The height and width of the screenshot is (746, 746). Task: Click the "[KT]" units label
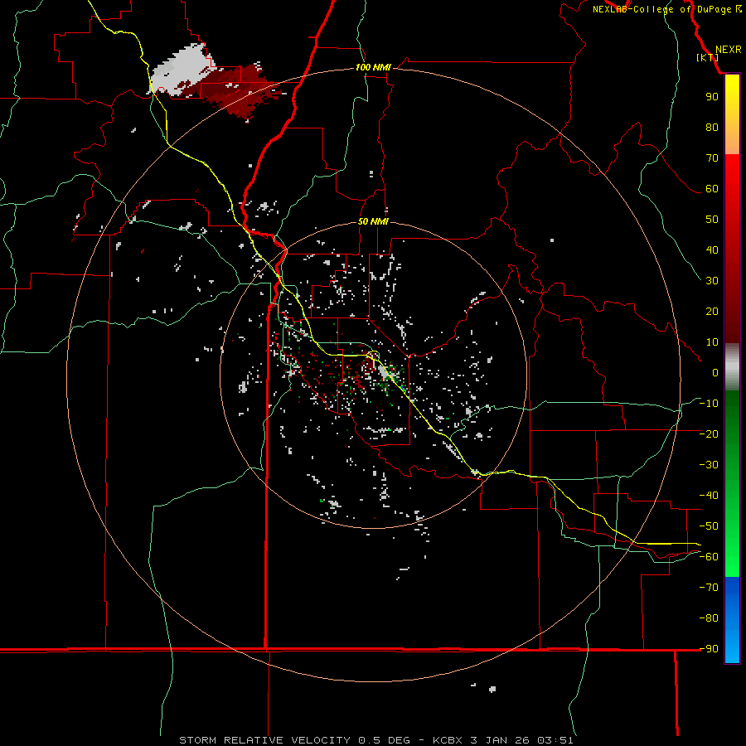(708, 57)
